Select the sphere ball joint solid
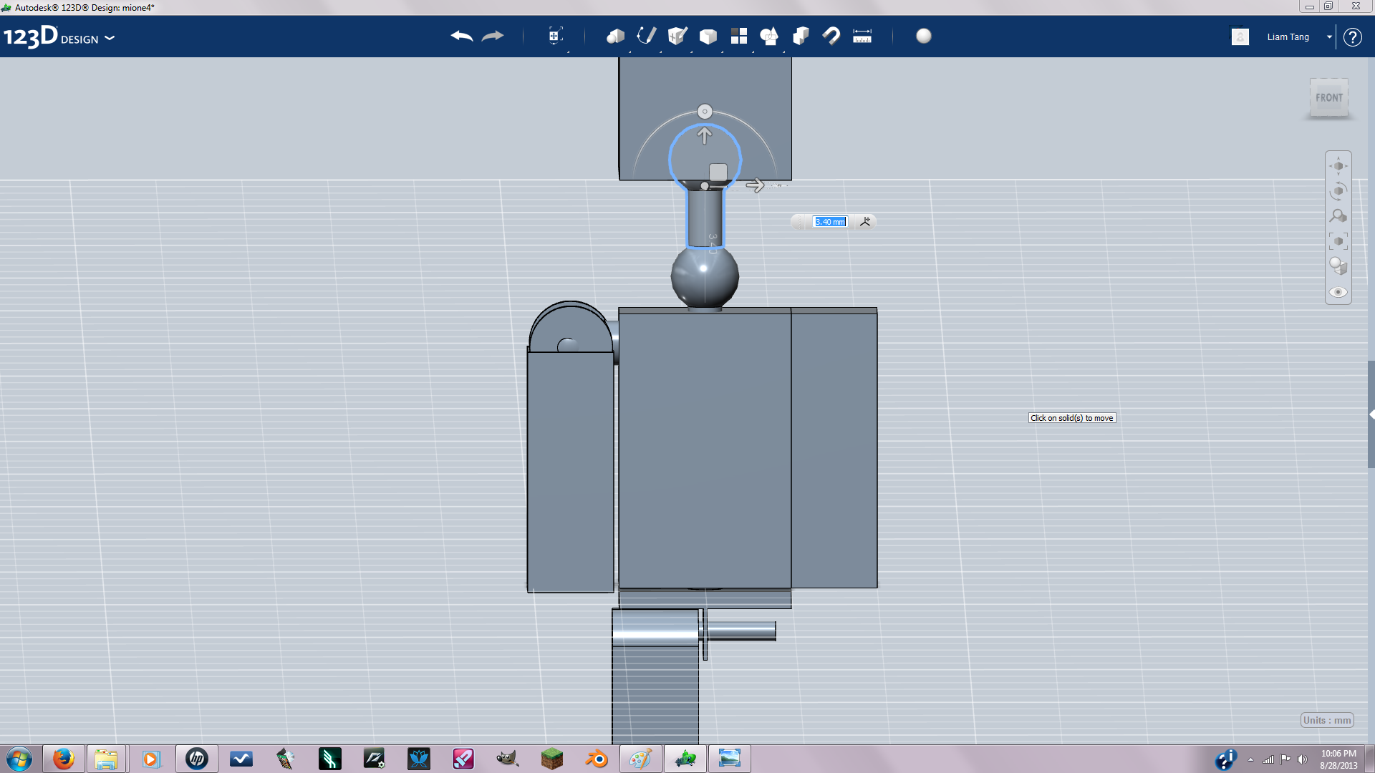 [x=705, y=276]
